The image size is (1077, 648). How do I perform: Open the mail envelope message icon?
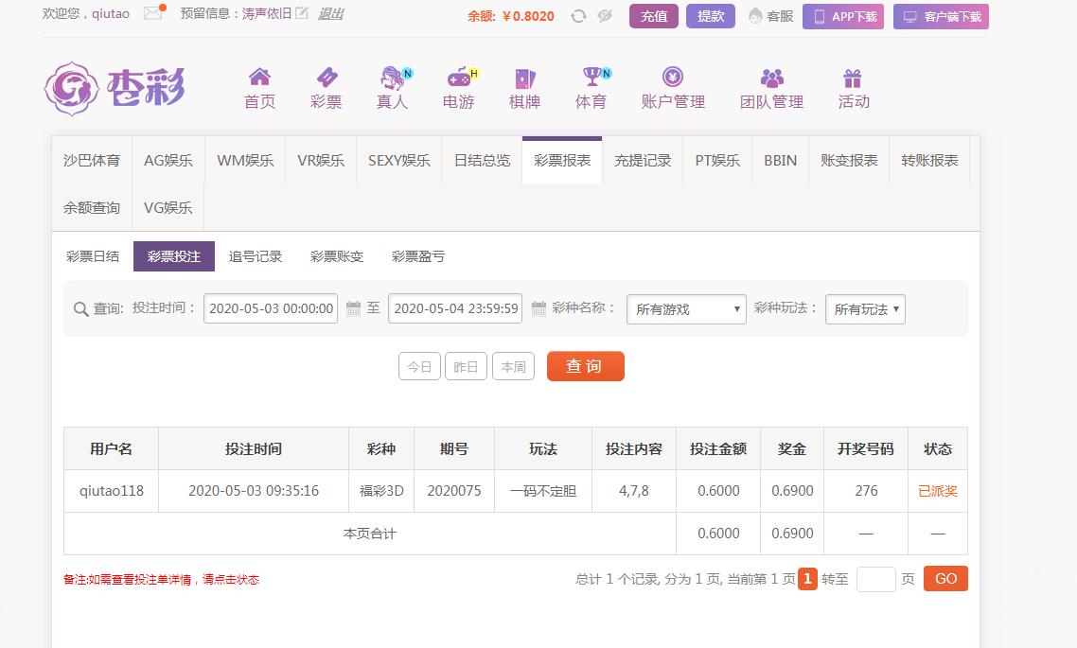point(152,14)
